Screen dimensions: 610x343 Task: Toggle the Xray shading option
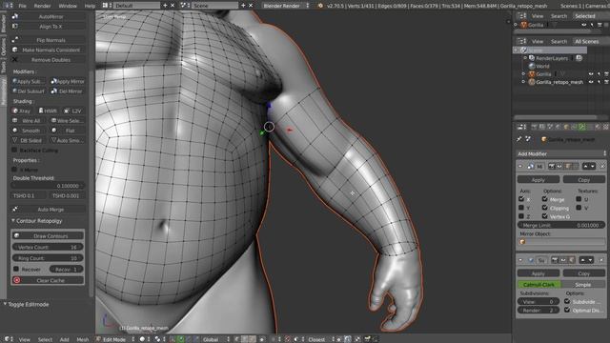click(x=22, y=111)
